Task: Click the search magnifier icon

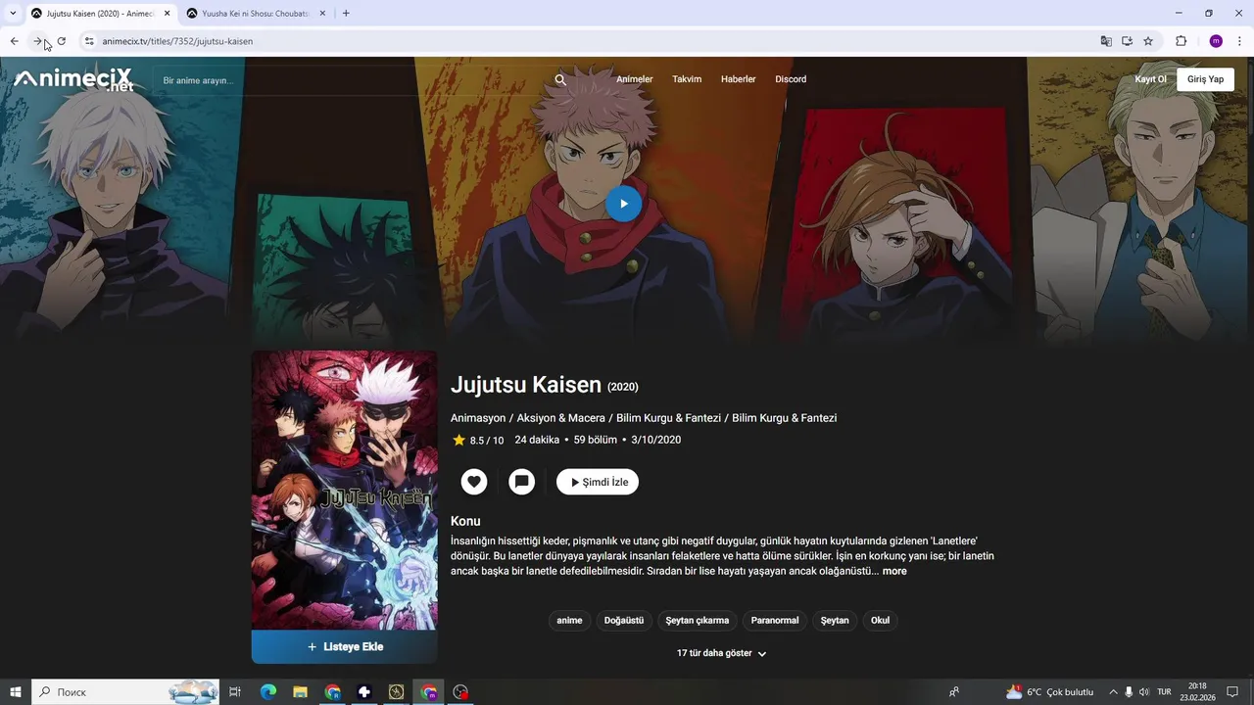Action: pos(560,80)
